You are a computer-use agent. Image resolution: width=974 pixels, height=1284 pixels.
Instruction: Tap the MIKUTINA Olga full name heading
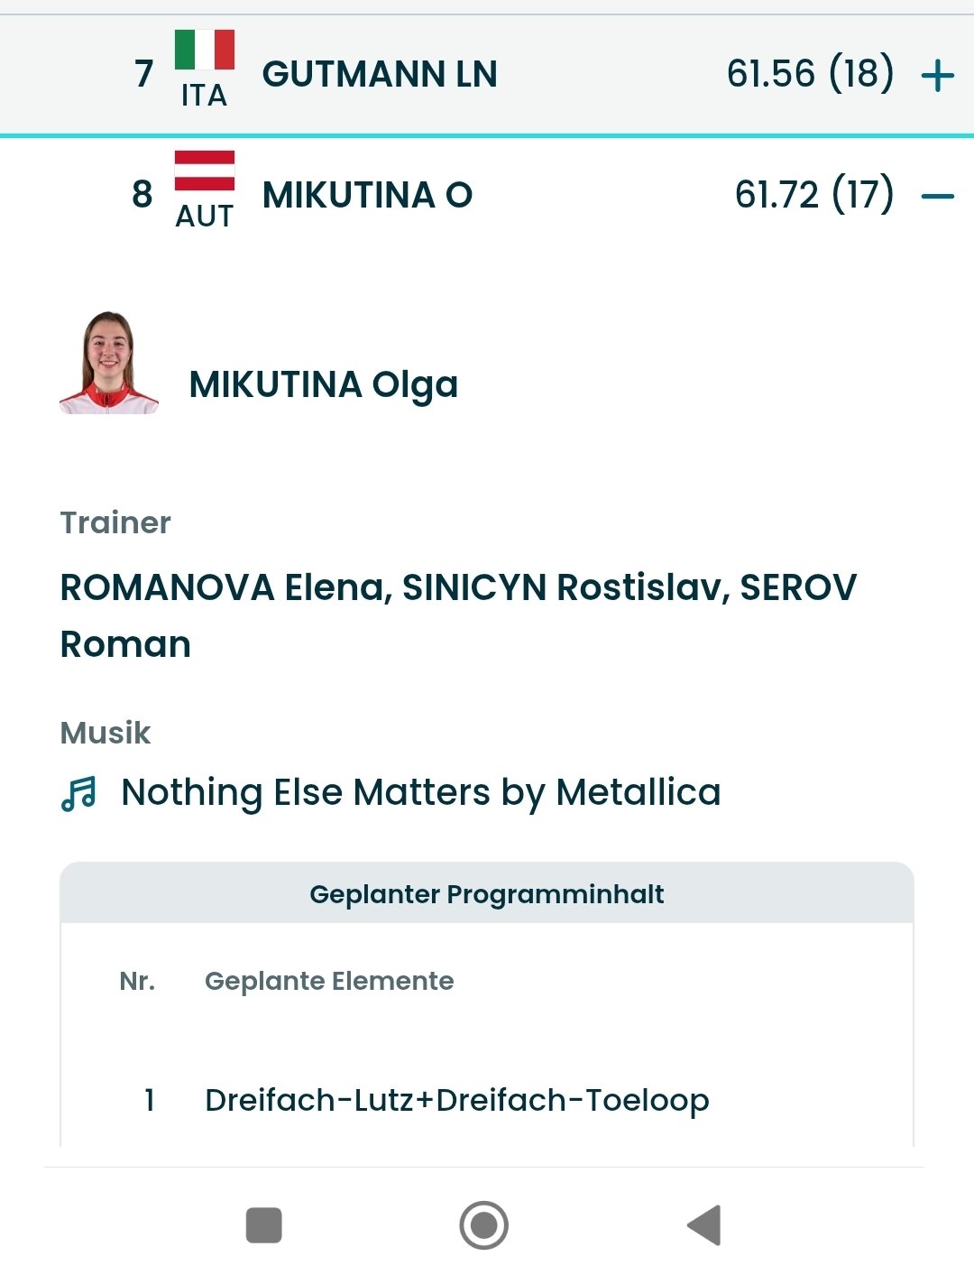(x=323, y=384)
